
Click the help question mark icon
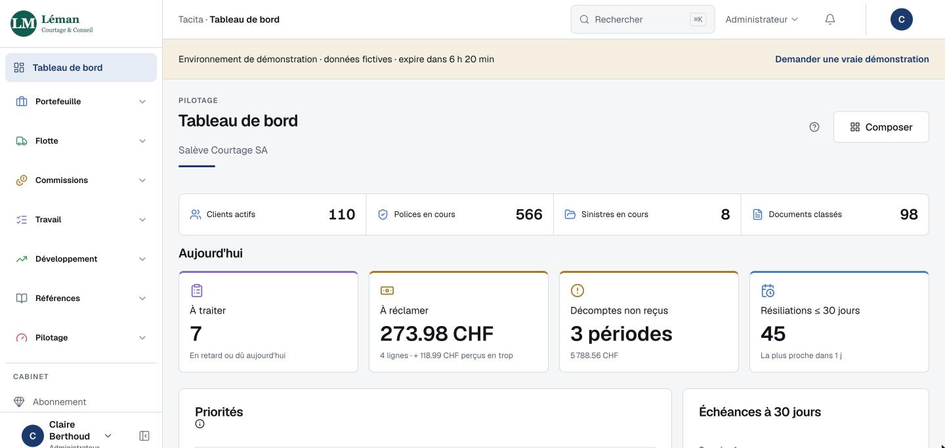(x=814, y=127)
